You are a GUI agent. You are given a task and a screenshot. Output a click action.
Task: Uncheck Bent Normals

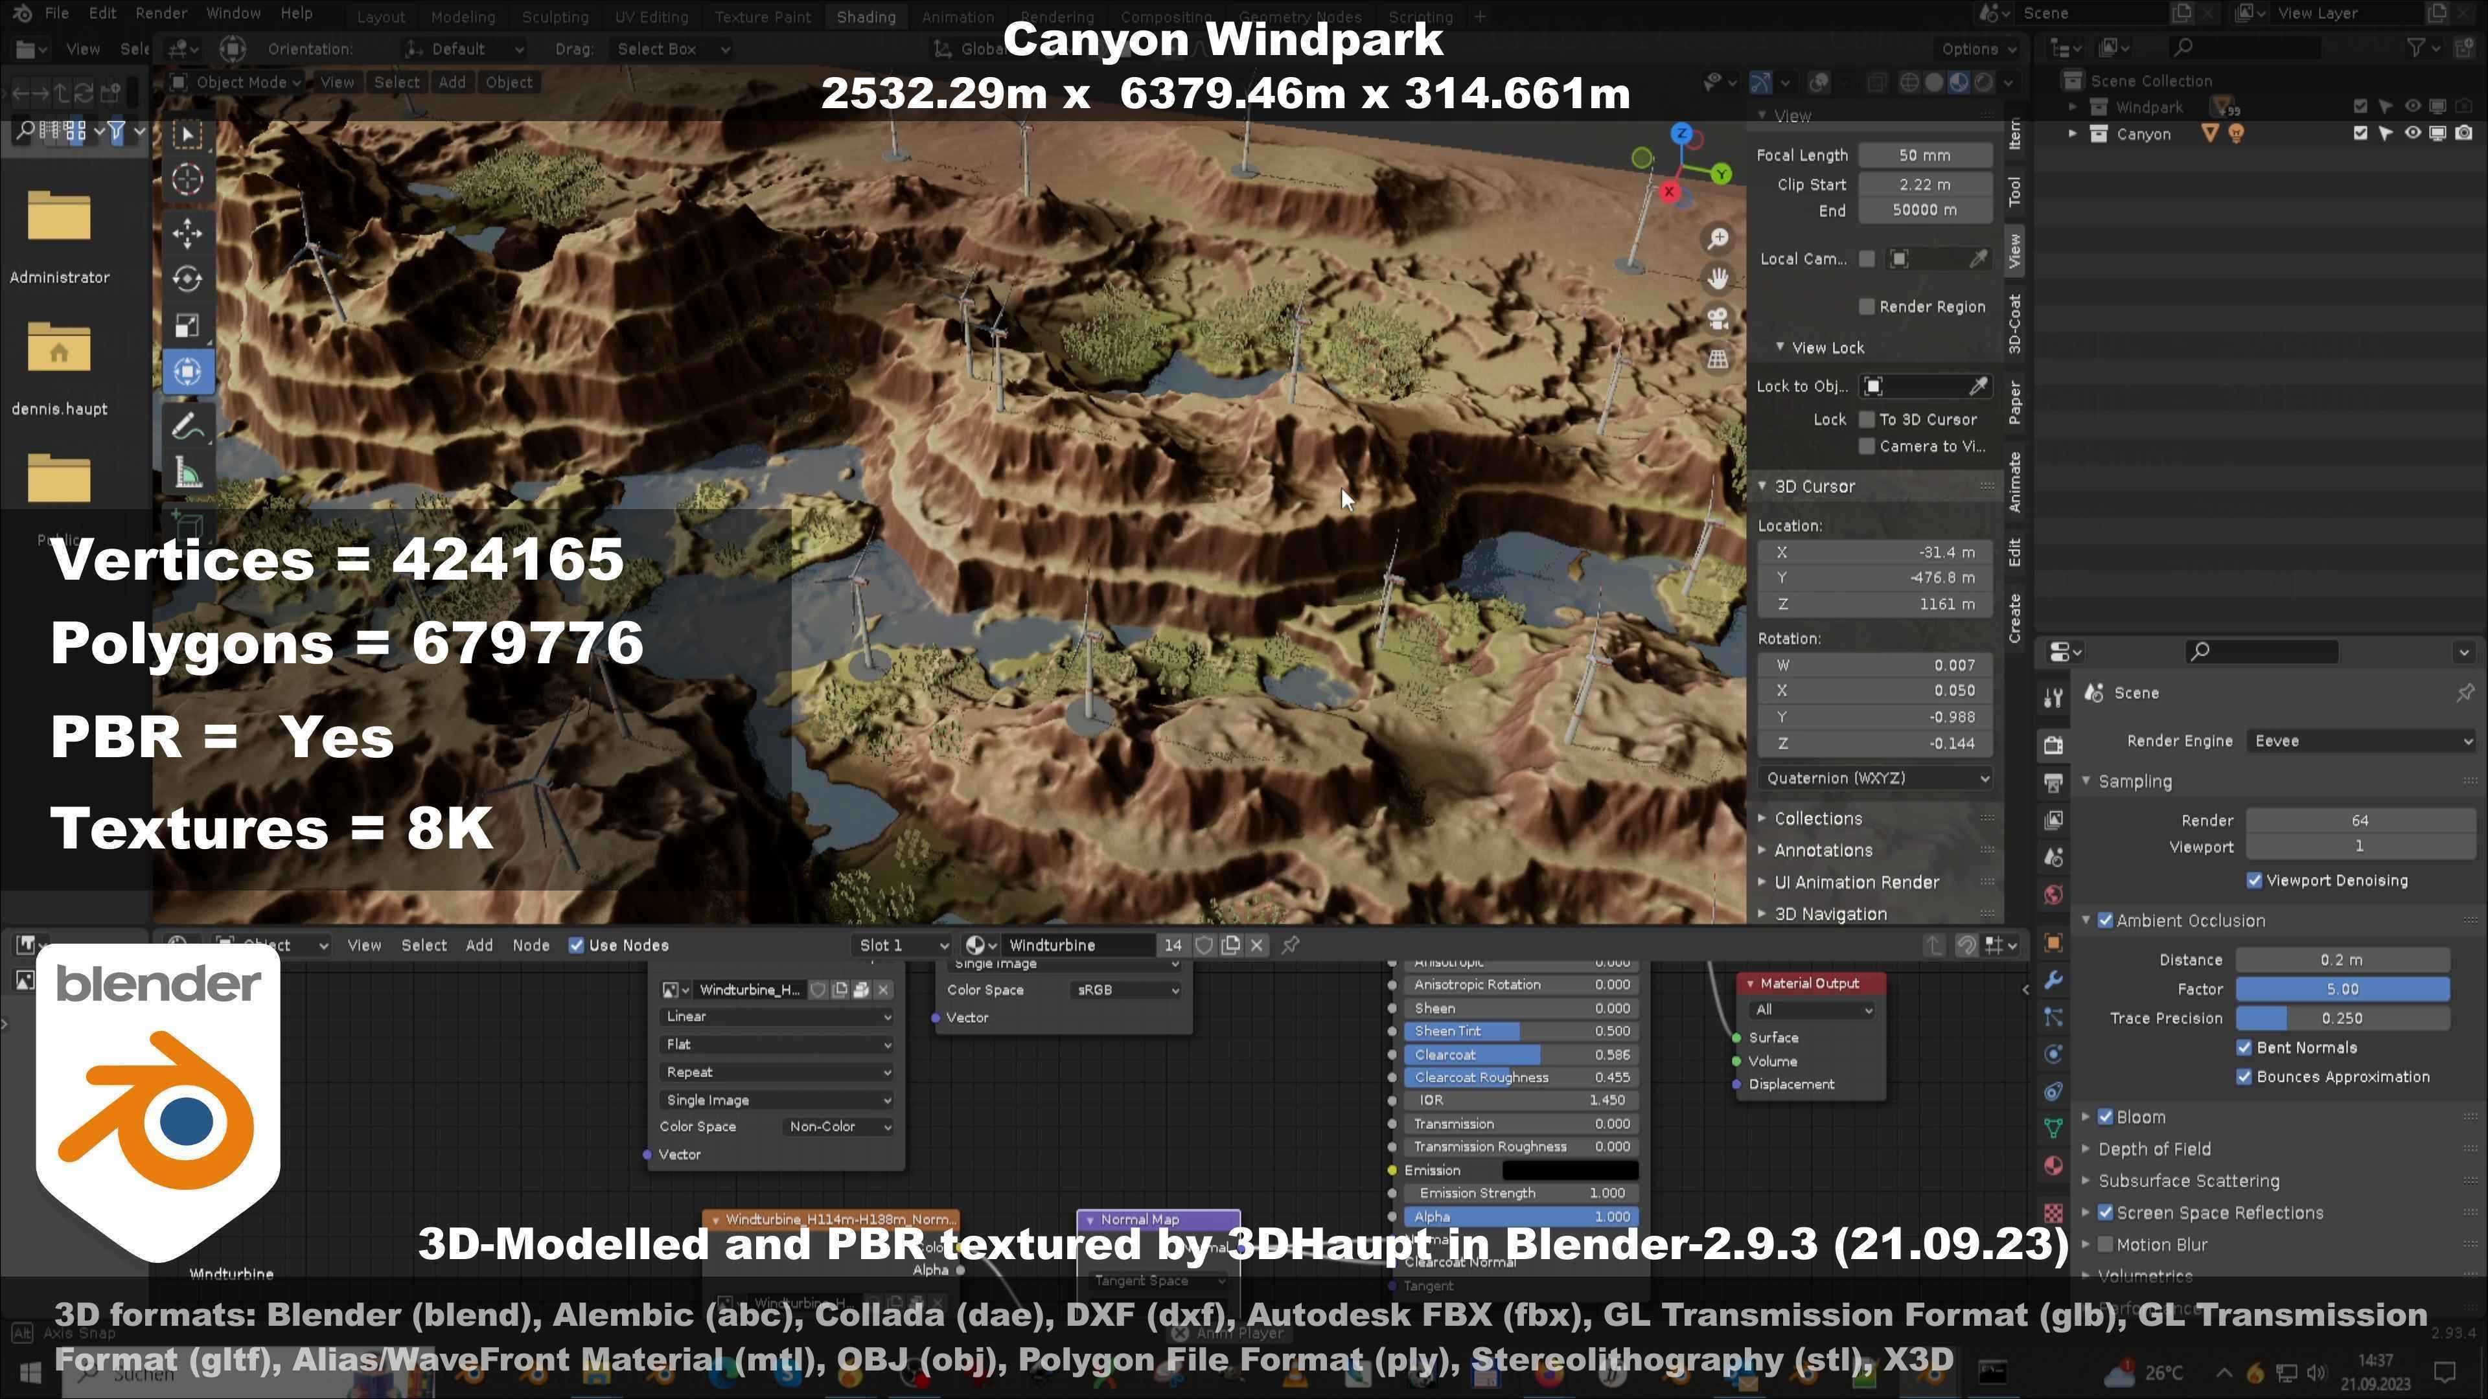(2244, 1047)
